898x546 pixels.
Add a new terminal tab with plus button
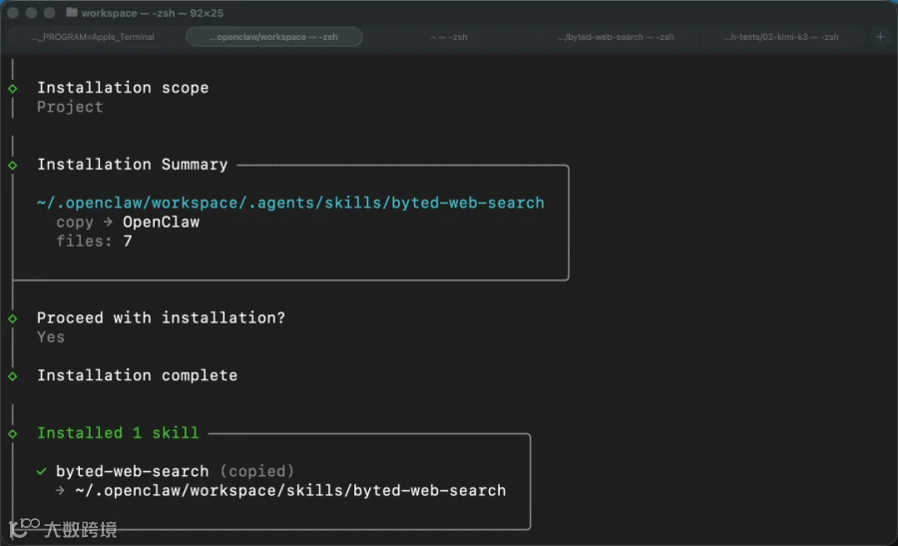[881, 37]
